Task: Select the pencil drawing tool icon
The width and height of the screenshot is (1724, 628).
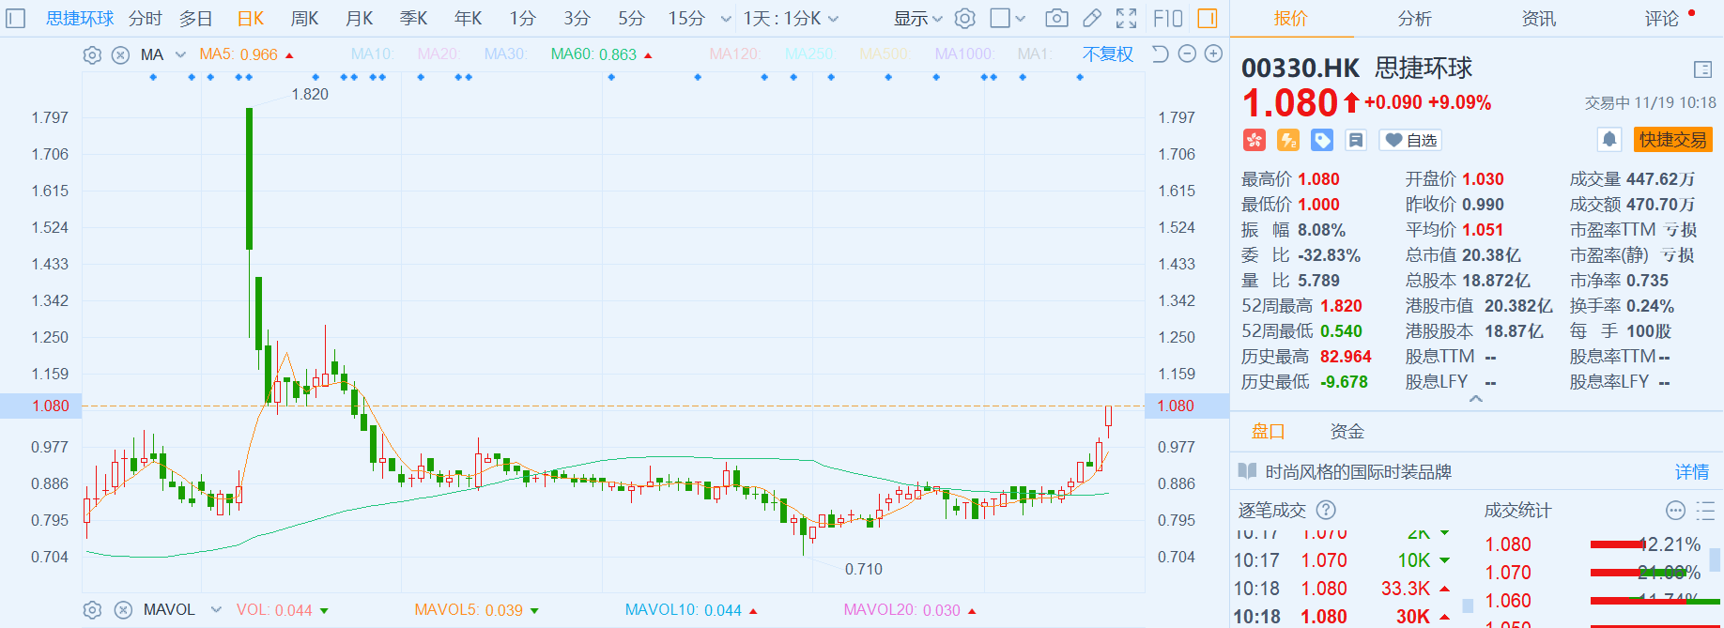Action: pyautogui.click(x=1092, y=18)
